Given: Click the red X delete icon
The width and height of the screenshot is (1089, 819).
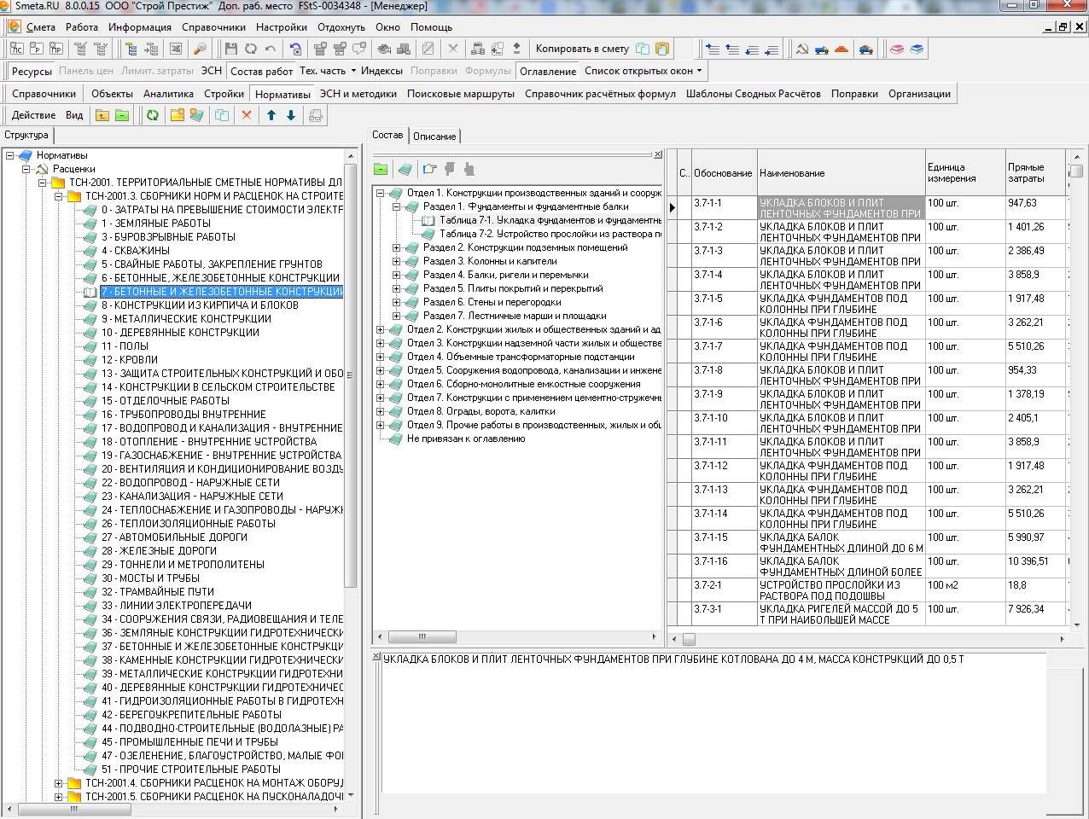Looking at the screenshot, I should click(x=247, y=115).
